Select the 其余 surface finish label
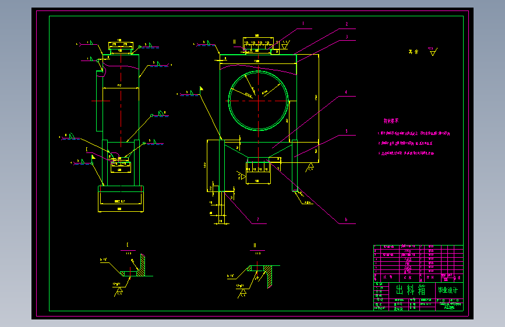This screenshot has height=327, width=505. (x=413, y=52)
